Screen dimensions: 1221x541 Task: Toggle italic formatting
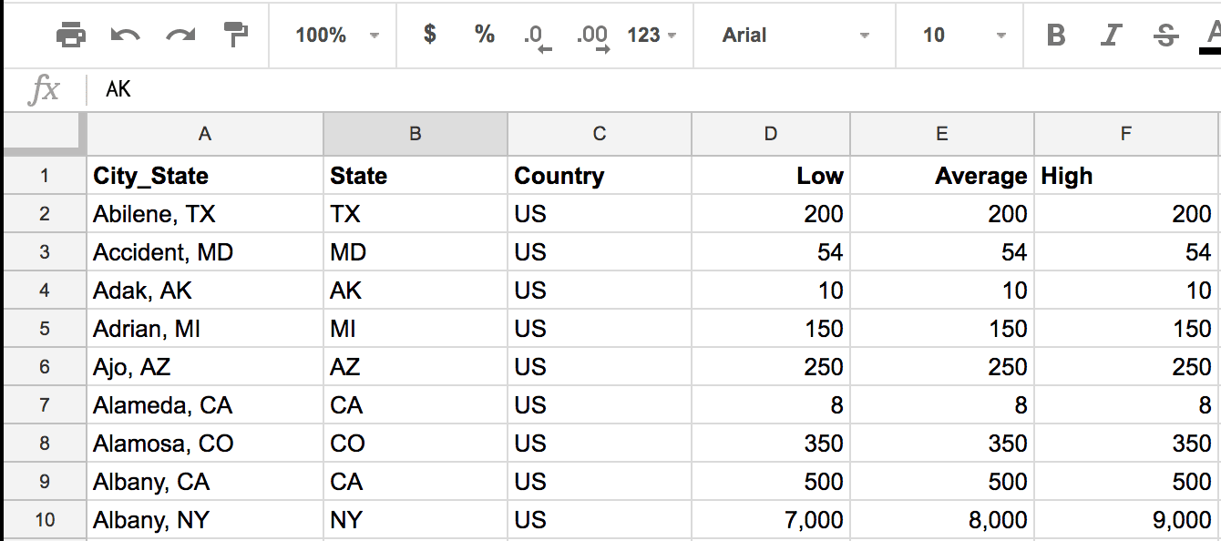coord(1110,36)
